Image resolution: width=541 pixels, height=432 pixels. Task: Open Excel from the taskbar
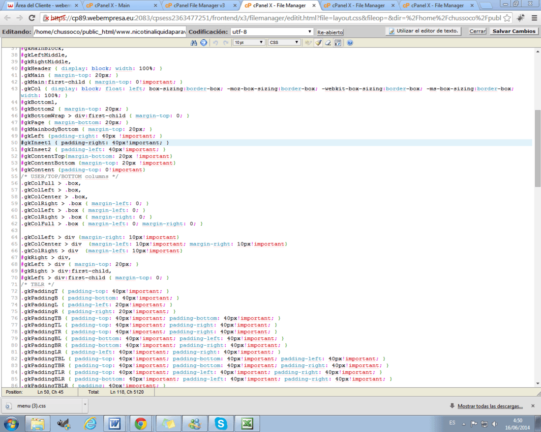click(x=247, y=424)
